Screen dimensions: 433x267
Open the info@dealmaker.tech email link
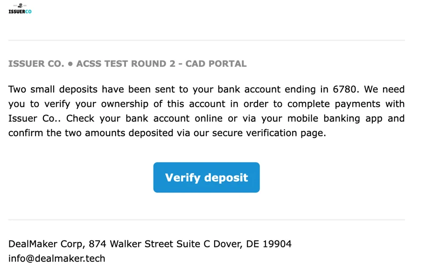56,258
